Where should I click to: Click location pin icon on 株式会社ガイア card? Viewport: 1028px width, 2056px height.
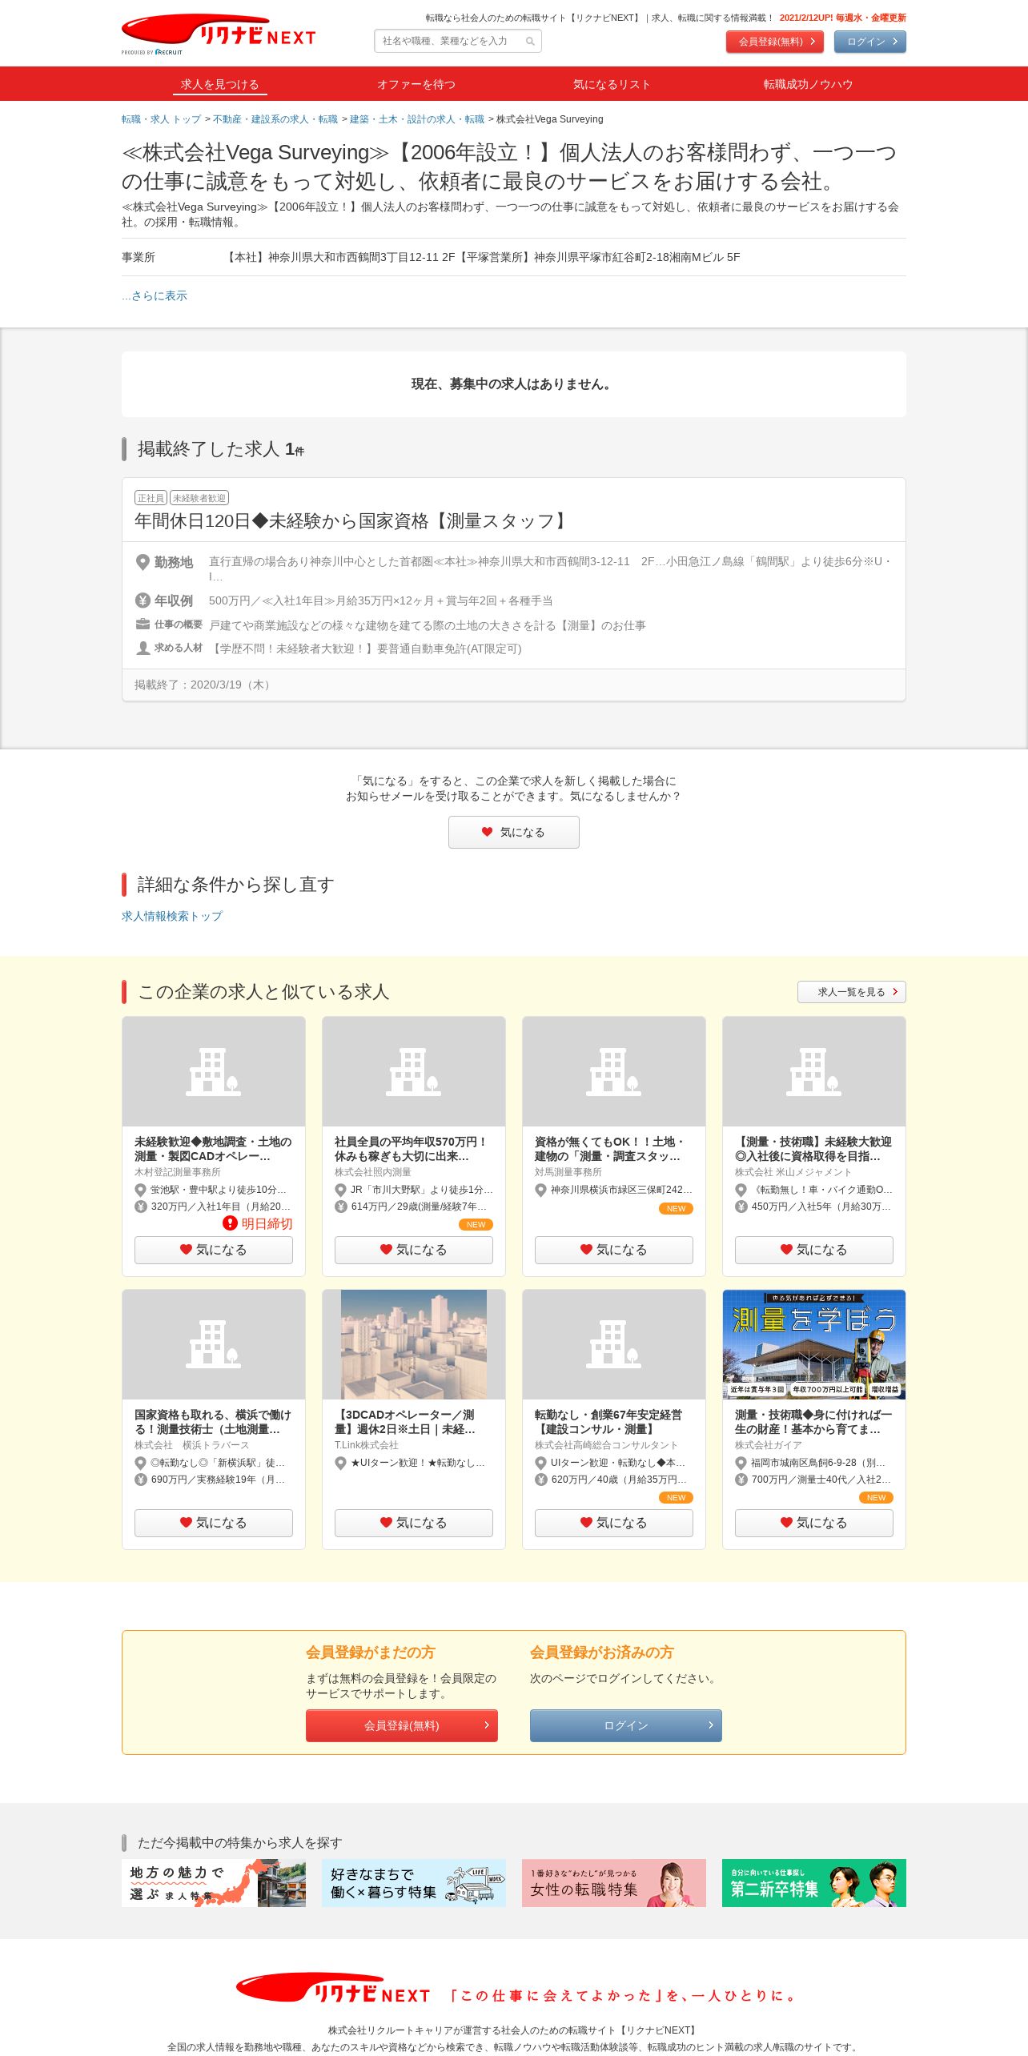[x=741, y=1463]
